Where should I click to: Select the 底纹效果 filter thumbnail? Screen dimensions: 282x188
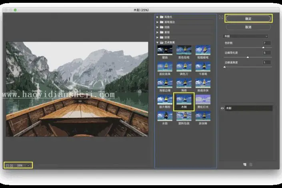click(x=165, y=67)
